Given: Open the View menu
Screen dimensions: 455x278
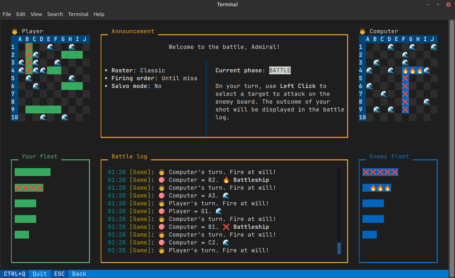Looking at the screenshot, I should 37,14.
